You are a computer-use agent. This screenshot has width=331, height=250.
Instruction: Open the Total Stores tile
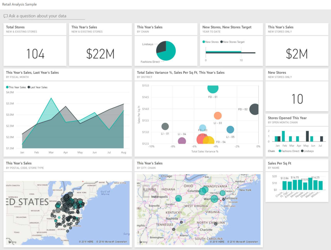(35, 51)
